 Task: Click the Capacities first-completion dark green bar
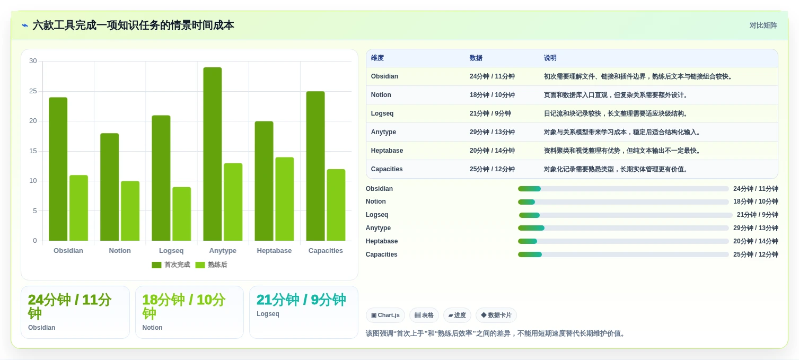(315, 166)
